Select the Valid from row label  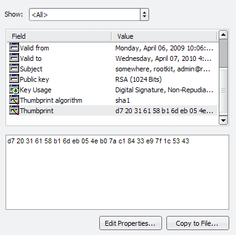pyautogui.click(x=35, y=48)
